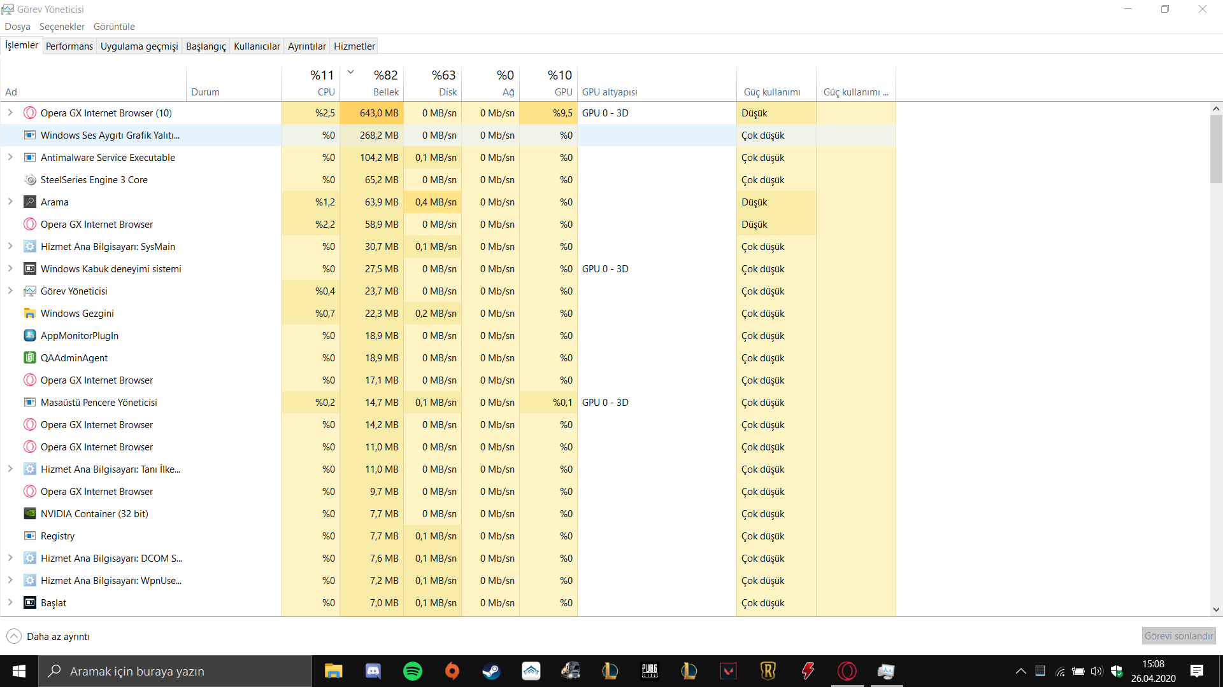The width and height of the screenshot is (1223, 687).
Task: Open the Dosya menu
Action: pos(17,27)
